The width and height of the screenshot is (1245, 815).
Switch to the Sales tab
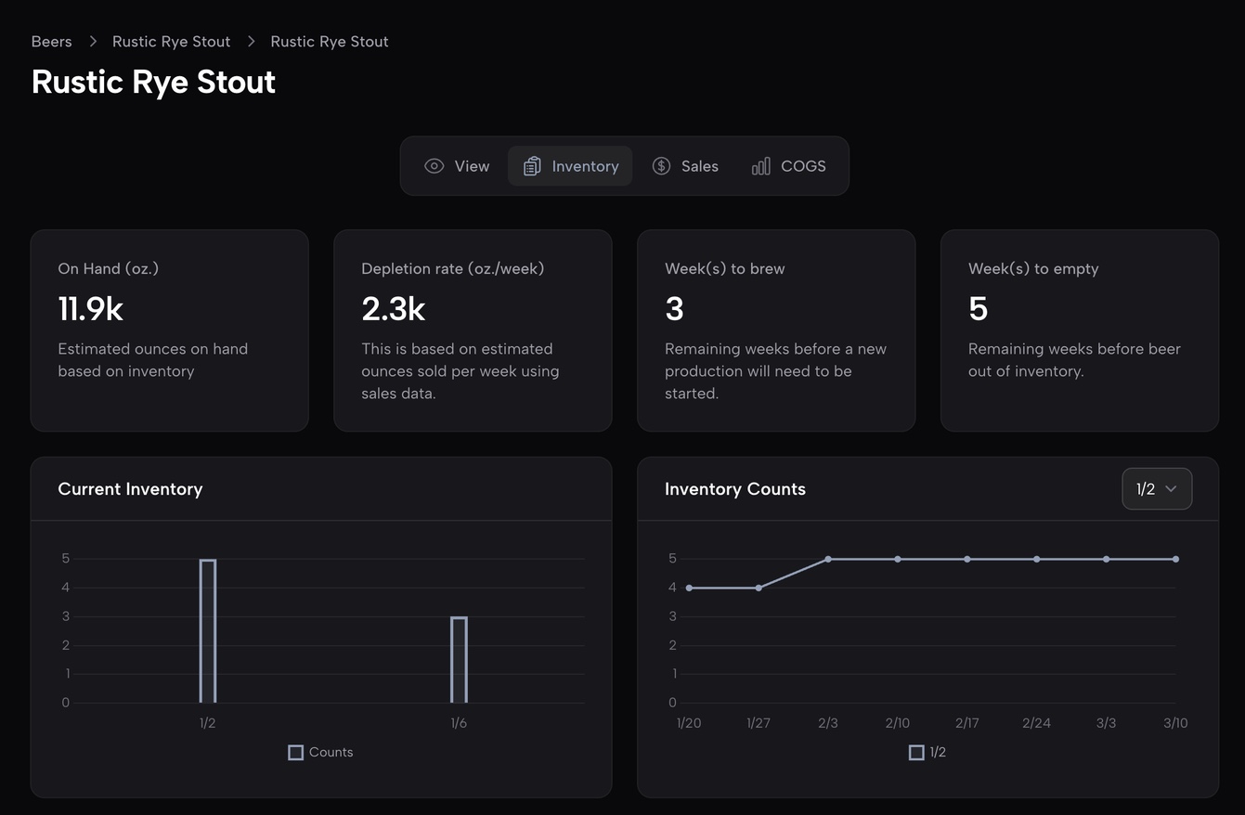tap(685, 165)
